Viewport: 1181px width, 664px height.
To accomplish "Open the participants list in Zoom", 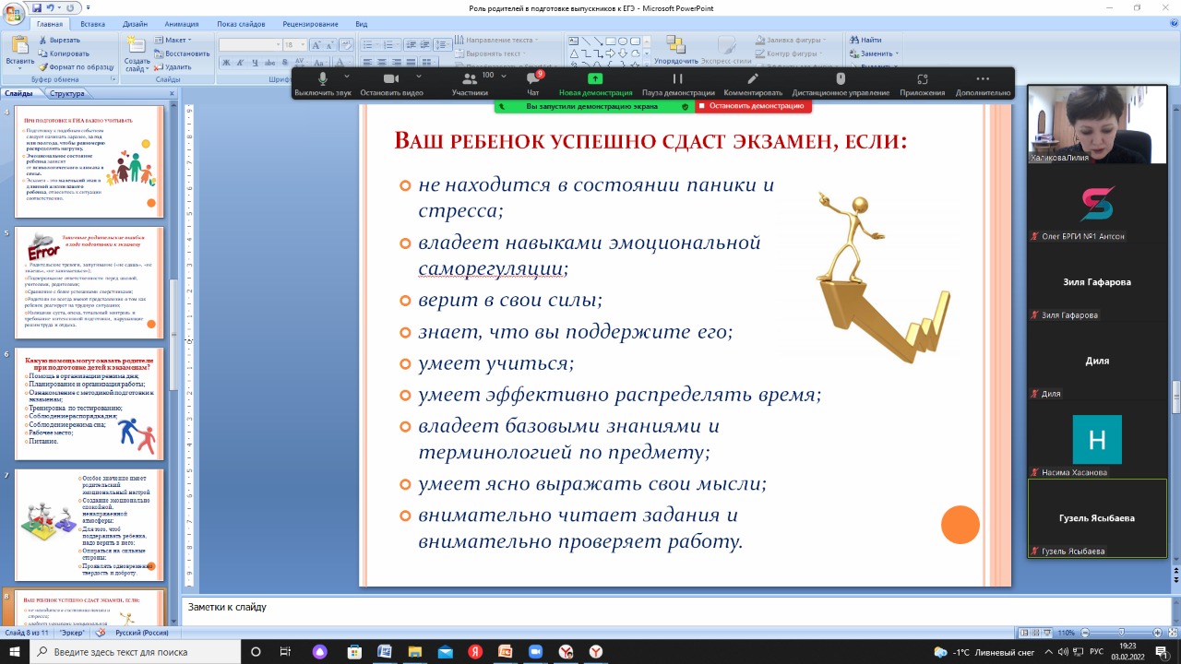I will 470,80.
